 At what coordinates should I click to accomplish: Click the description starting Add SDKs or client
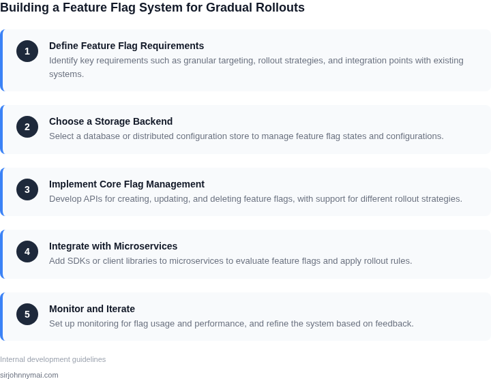[230, 260]
